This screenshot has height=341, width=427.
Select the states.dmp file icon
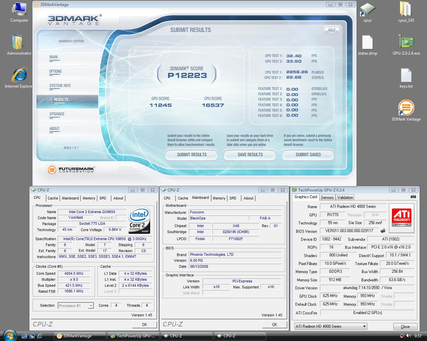367,45
